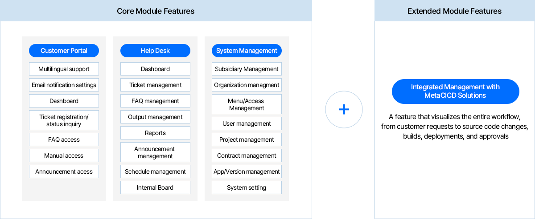Click the Core Module Features header
Image resolution: width=535 pixels, height=219 pixels.
[x=156, y=11]
